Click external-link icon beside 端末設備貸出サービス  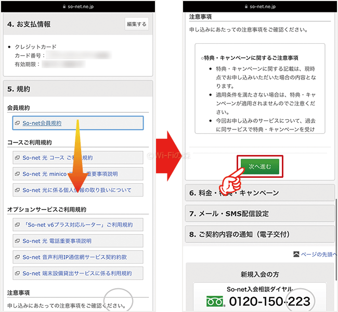tap(17, 274)
